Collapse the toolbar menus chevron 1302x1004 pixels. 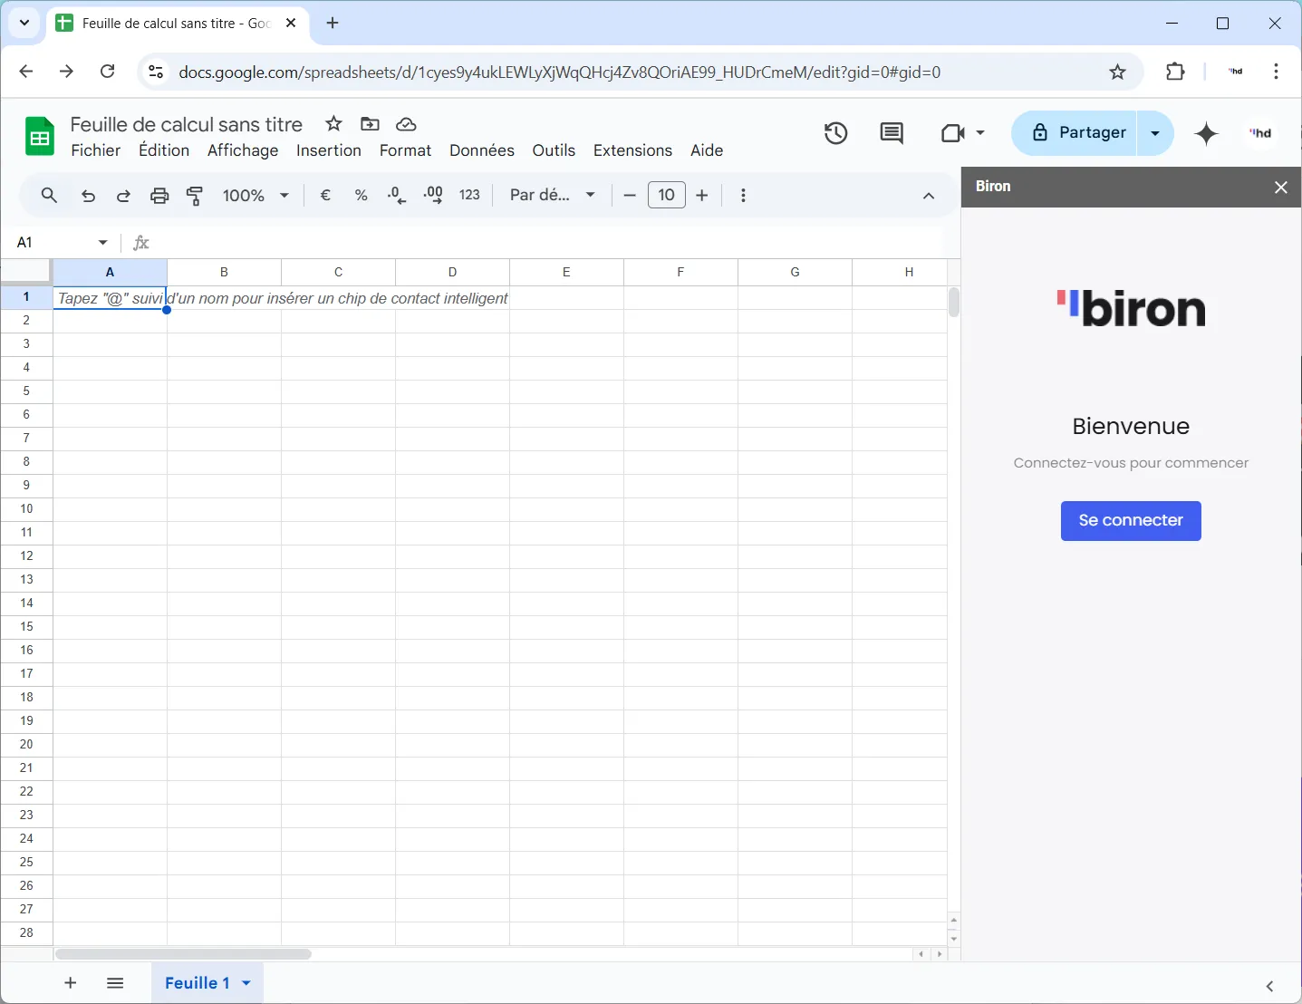929,196
